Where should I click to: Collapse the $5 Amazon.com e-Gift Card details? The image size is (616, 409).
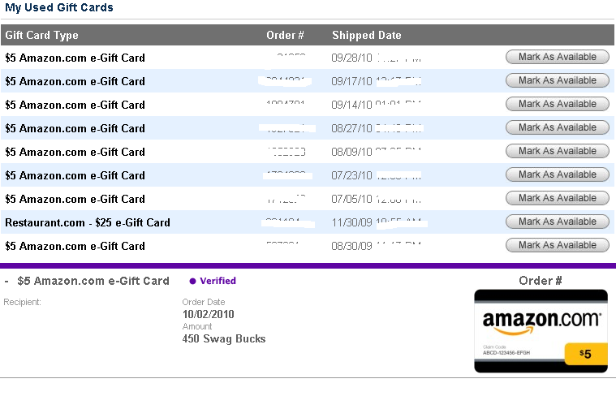pos(6,282)
